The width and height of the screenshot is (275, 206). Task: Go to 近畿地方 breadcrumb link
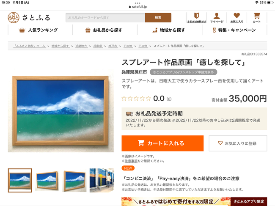(81, 46)
